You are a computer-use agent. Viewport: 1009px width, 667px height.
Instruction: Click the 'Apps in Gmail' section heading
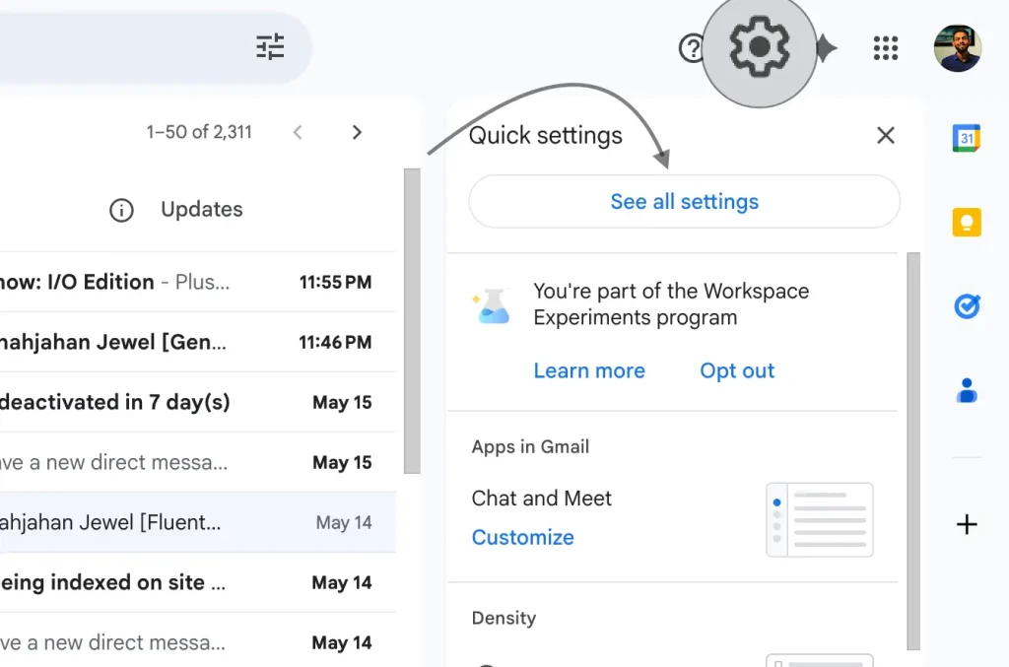pos(530,446)
